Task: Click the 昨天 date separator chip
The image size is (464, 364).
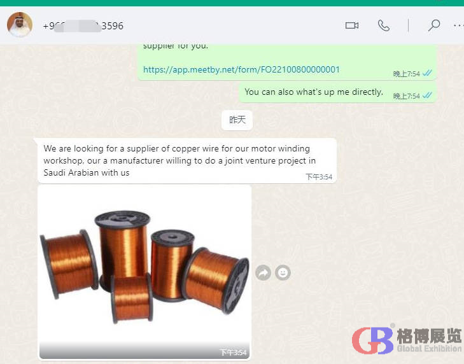Action: point(237,120)
